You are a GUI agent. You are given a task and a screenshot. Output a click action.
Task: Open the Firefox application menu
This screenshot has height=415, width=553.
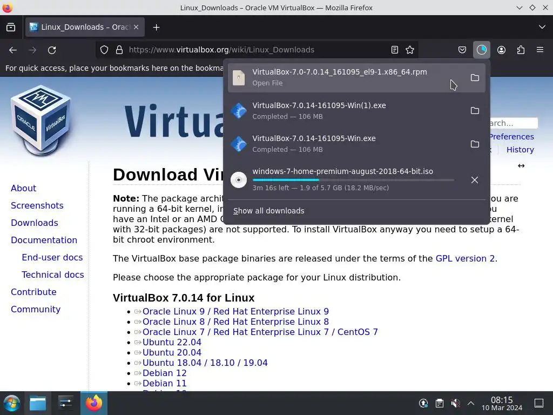tap(540, 50)
